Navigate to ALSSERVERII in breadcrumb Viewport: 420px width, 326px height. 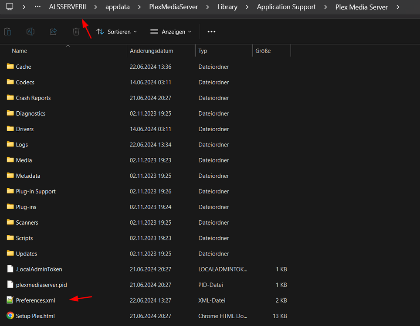[68, 7]
